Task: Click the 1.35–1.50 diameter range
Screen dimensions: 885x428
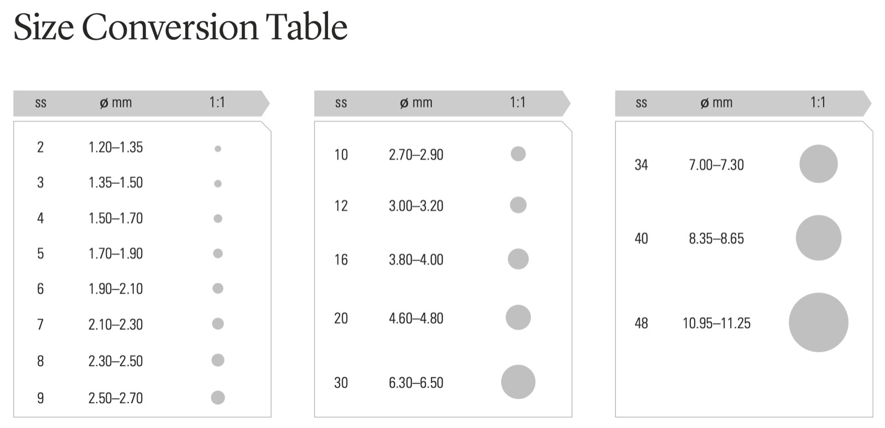Action: [x=116, y=183]
